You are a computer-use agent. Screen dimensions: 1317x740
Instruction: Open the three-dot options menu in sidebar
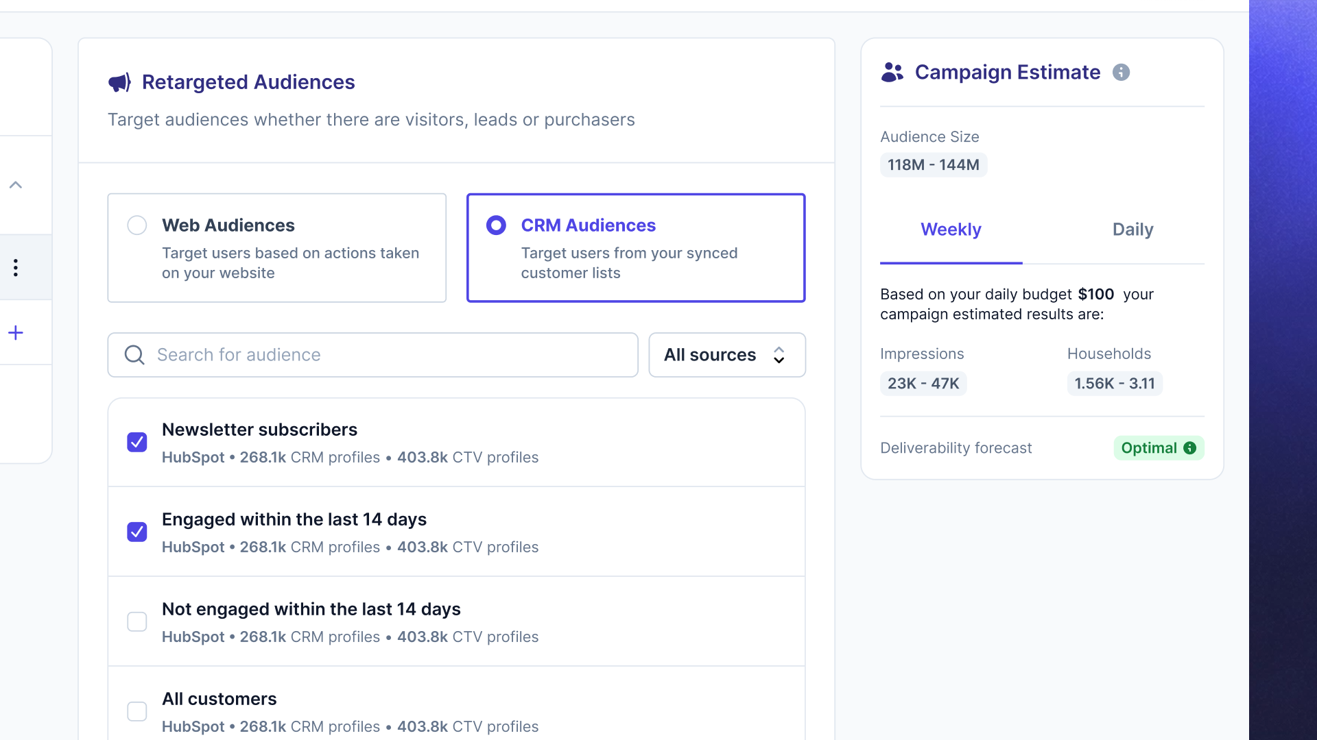pyautogui.click(x=15, y=267)
